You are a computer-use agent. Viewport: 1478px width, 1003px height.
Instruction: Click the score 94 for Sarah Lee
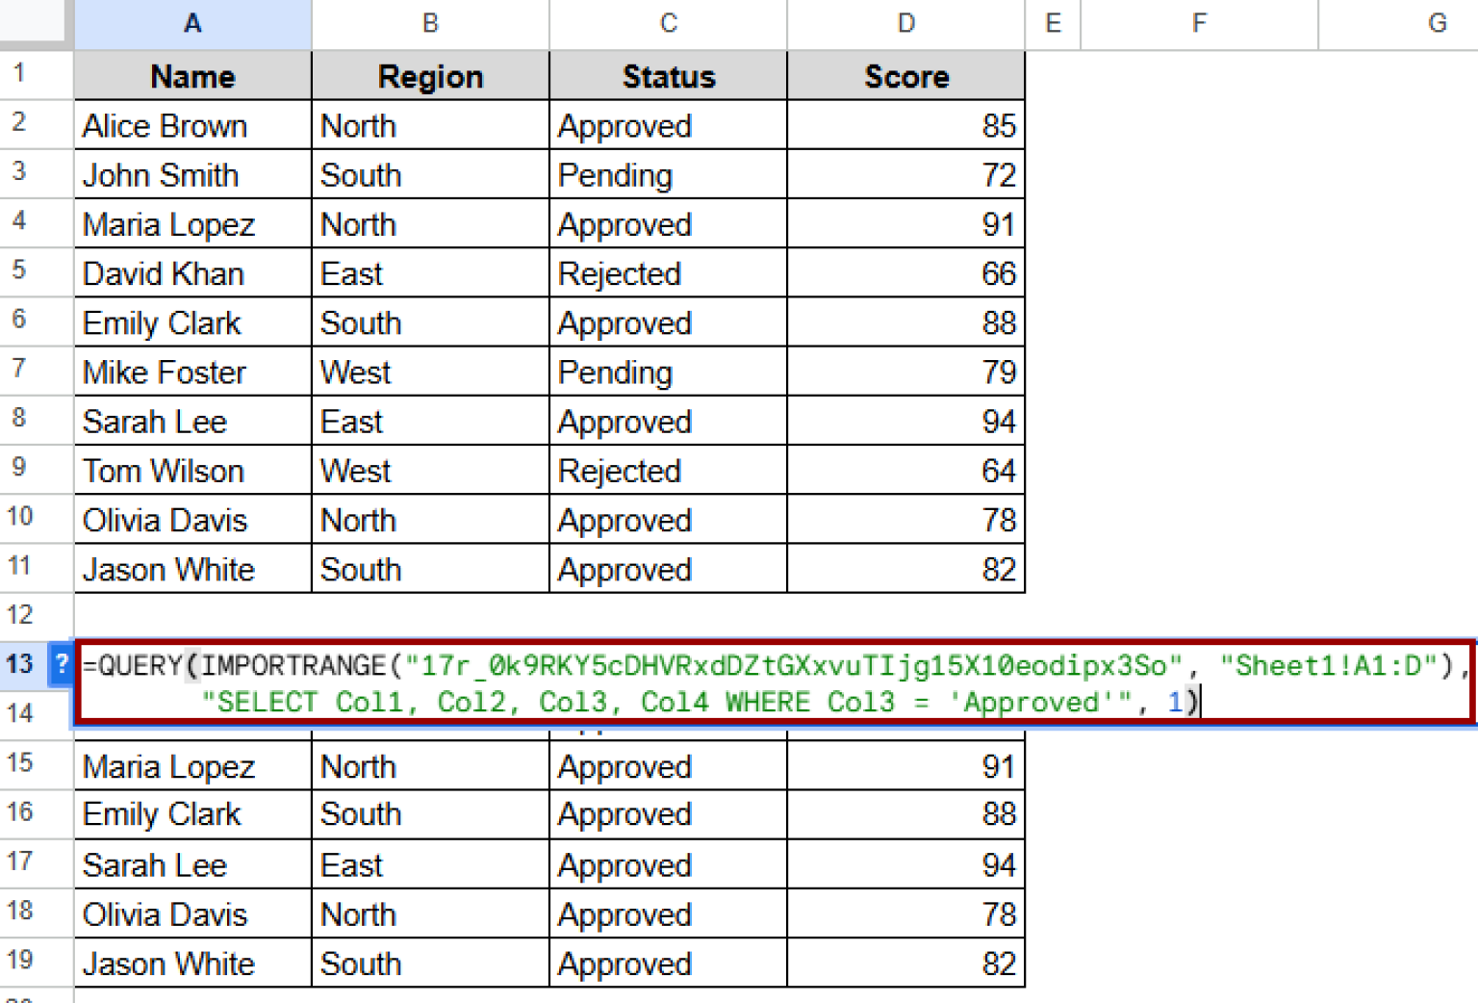[905, 421]
